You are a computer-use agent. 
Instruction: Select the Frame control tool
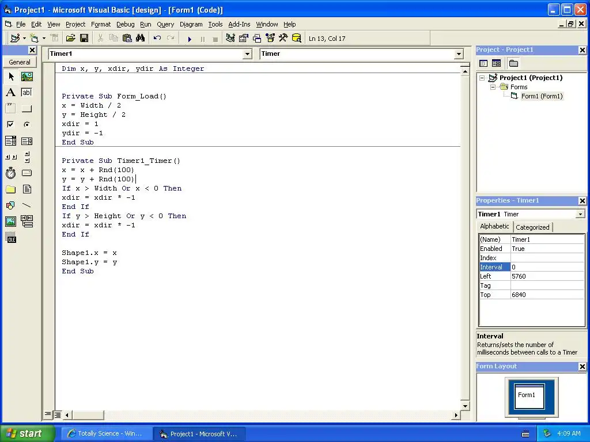11,109
